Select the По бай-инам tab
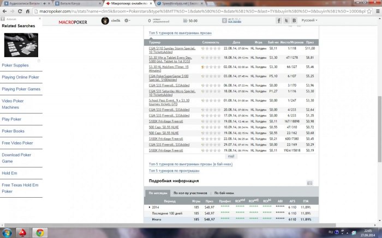Screen dimensions: 382x238 click(x=224, y=193)
